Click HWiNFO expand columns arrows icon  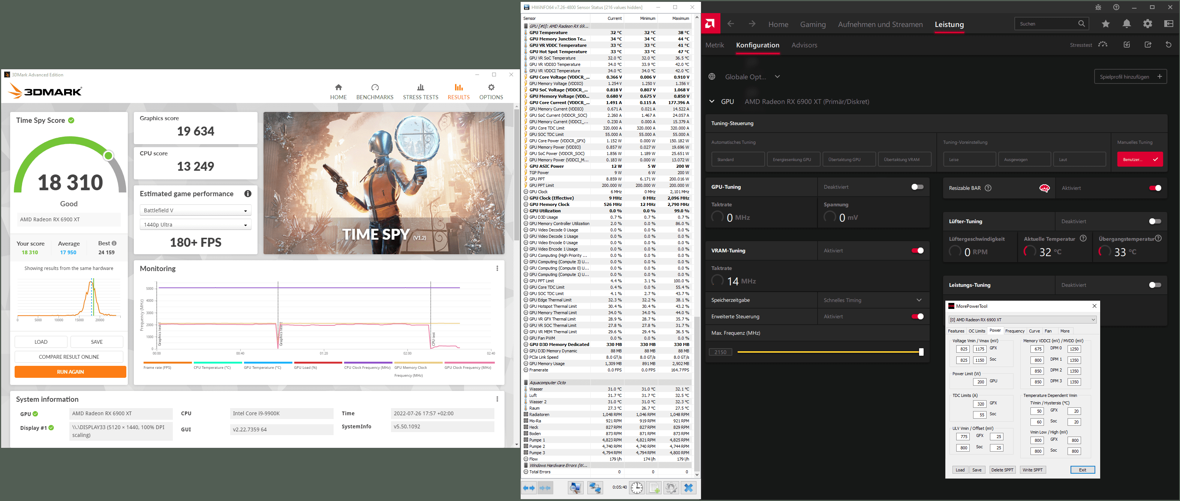pos(529,488)
